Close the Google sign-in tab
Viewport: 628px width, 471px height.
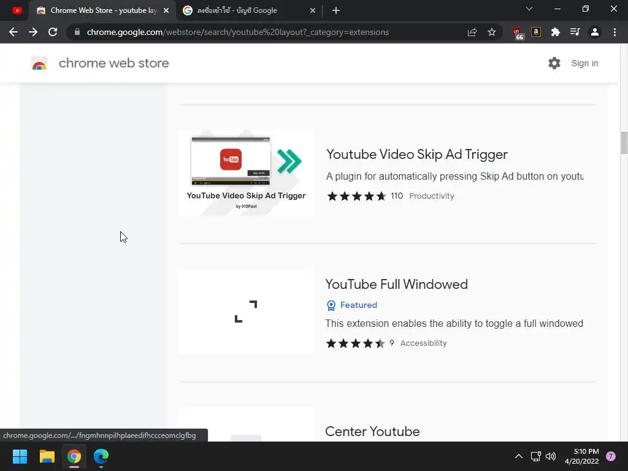(x=313, y=10)
